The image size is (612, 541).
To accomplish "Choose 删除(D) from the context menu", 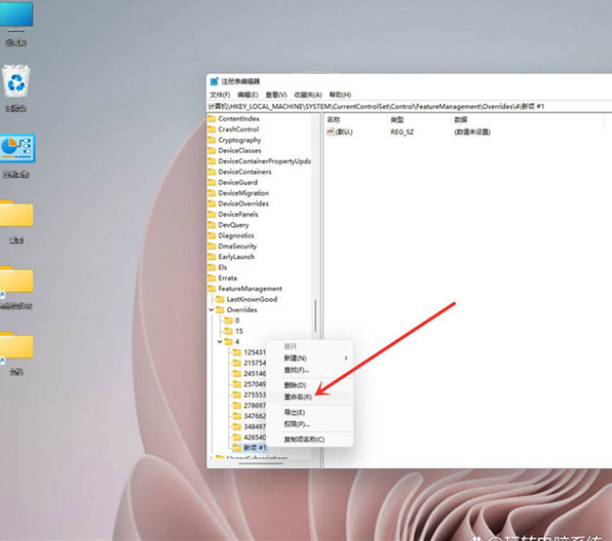I will point(296,385).
